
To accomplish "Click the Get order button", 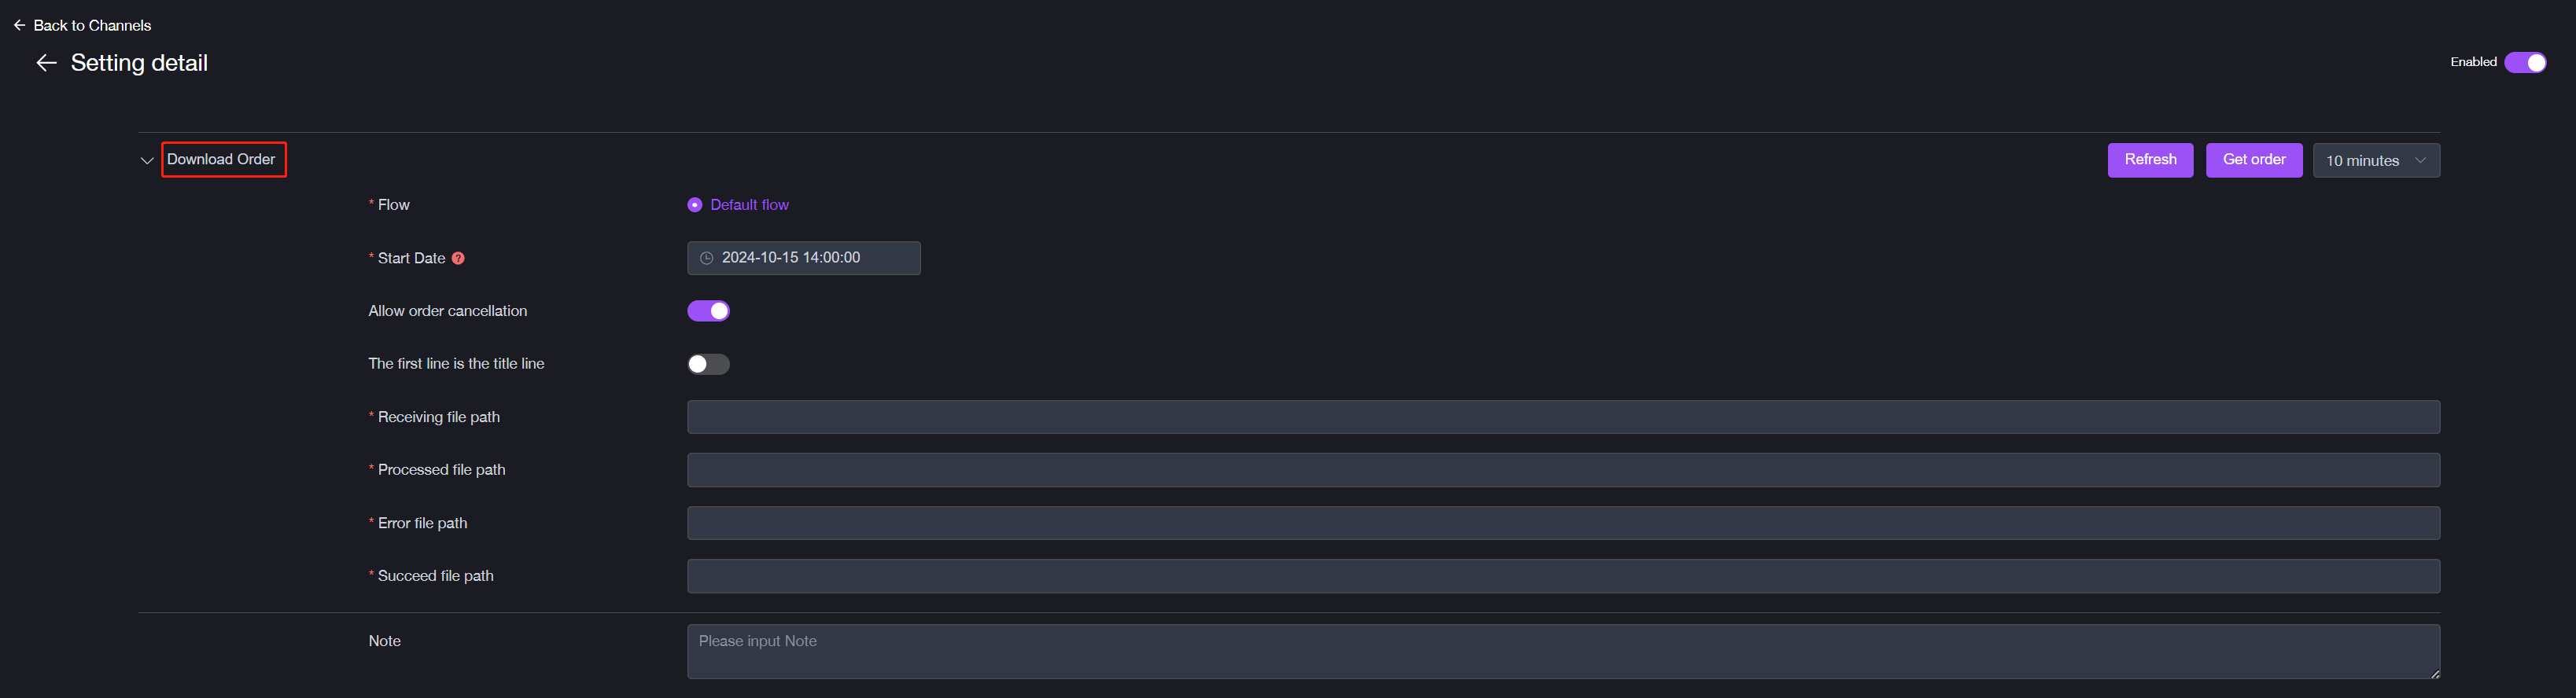I will (2254, 159).
